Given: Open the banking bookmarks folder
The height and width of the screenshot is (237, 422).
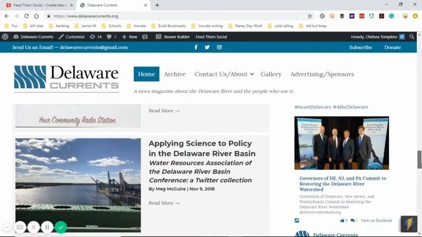Looking at the screenshot, I should pos(59,26).
